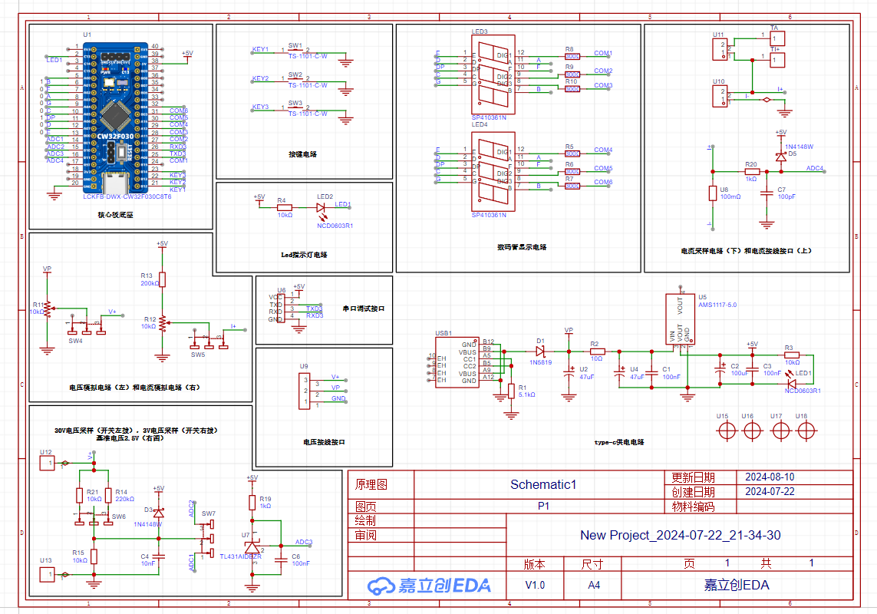Select push-button switch SW3 symbol
Image resolution: width=877 pixels, height=614 pixels.
[295, 108]
